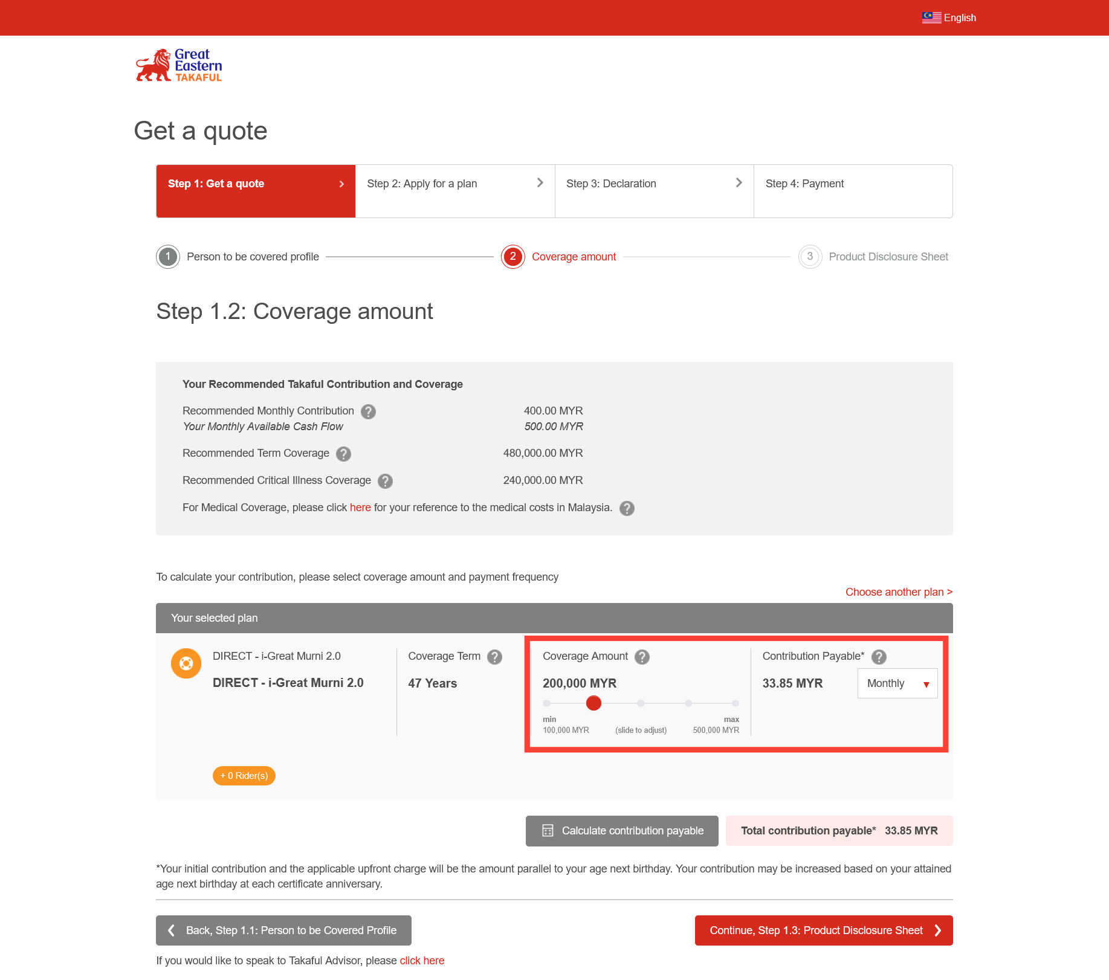The image size is (1109, 980).
Task: Continue to Step 1.3 Product Disclosure Sheet
Action: click(824, 930)
